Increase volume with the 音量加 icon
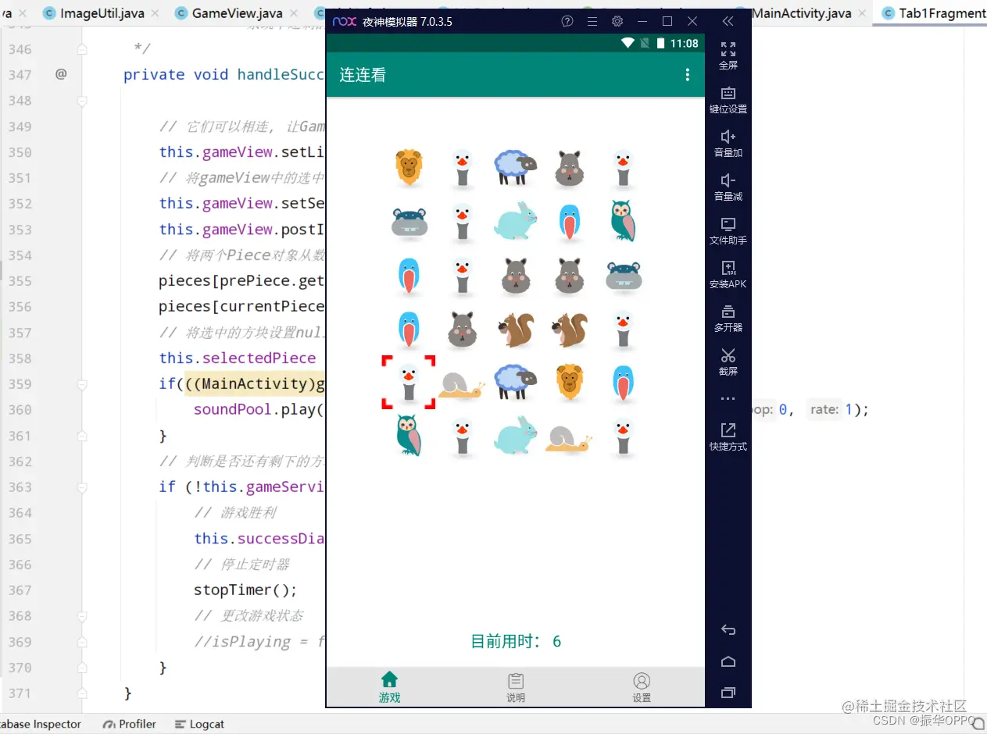Viewport: 987px width, 734px height. tap(728, 143)
